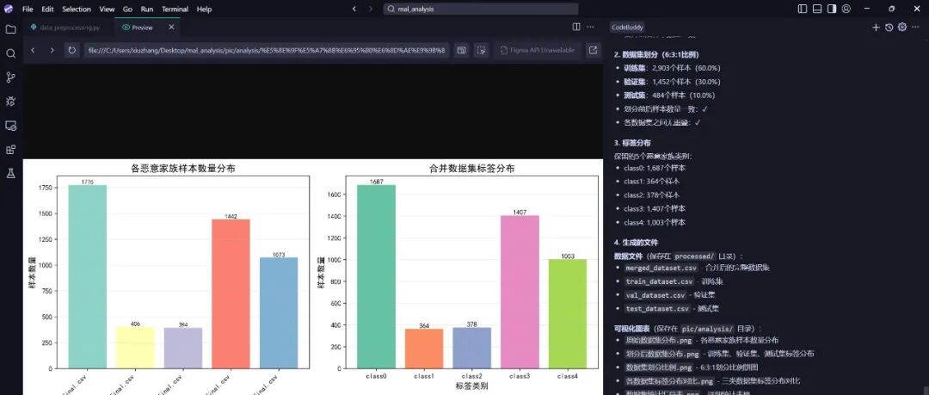Click the Figma API Unavailable button
Image resolution: width=929 pixels, height=395 pixels.
tap(538, 51)
